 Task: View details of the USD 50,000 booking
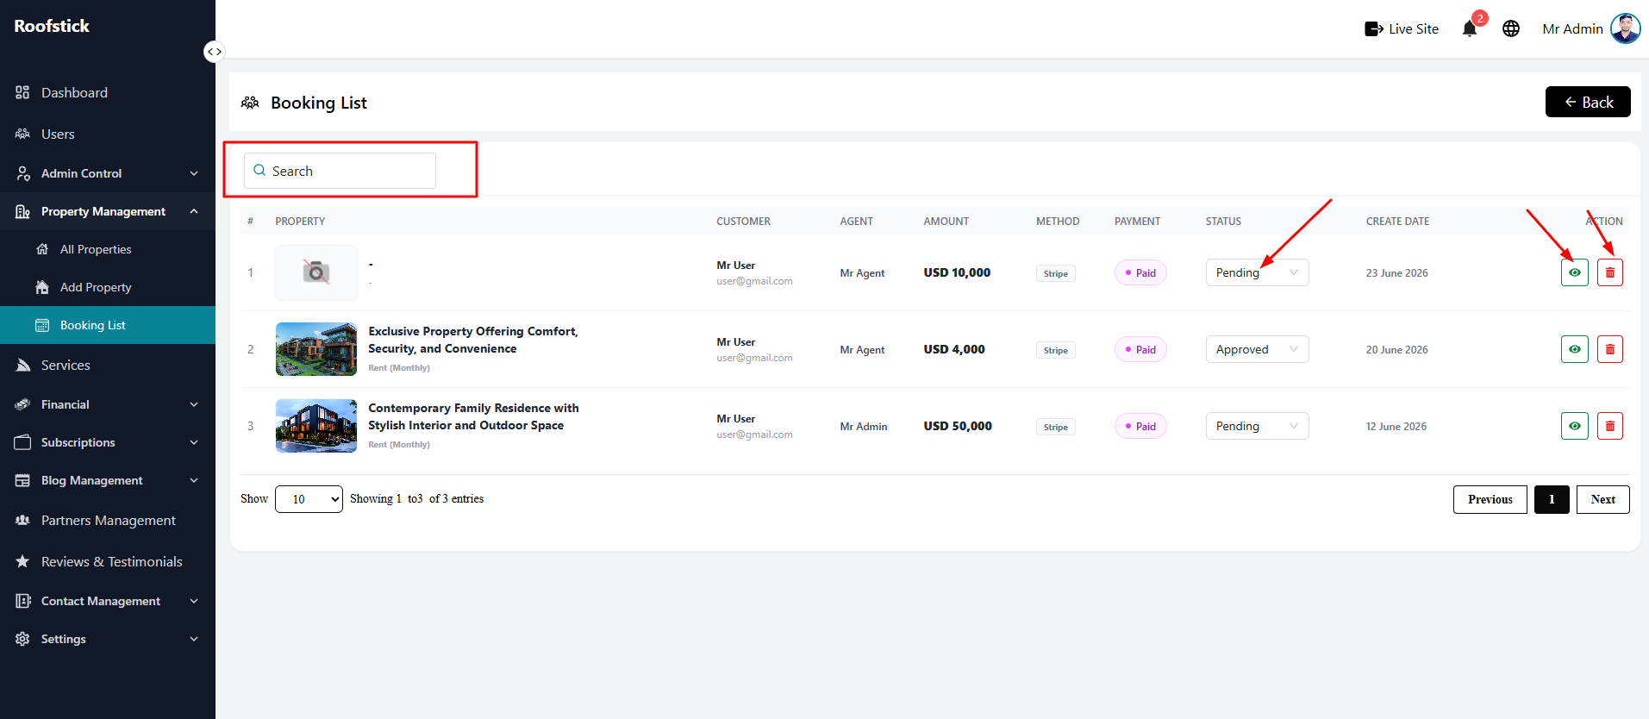coord(1574,426)
